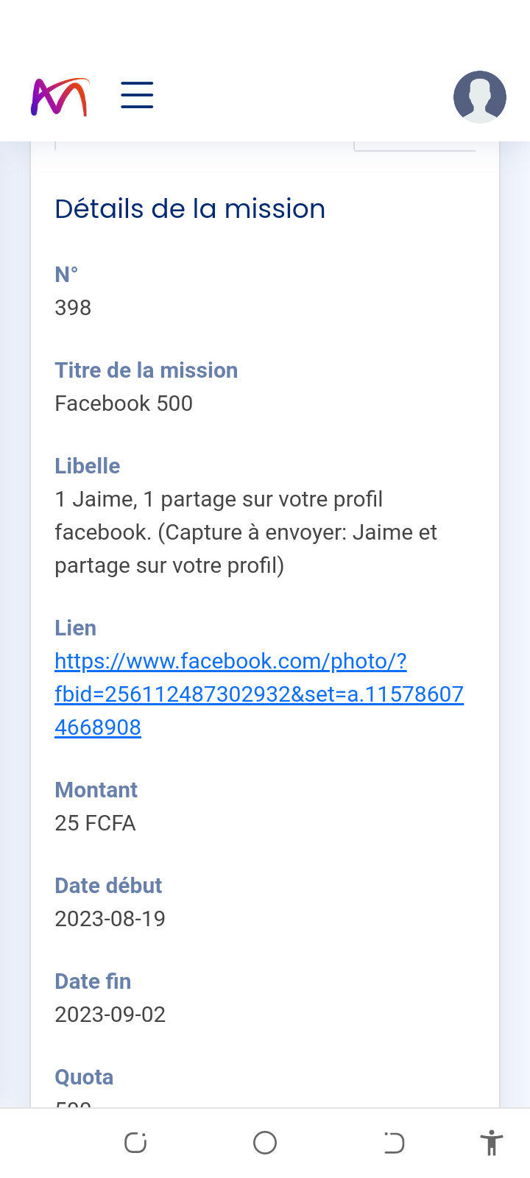Tap the mission title "Facebook 500"
530x1178 pixels.
pos(124,403)
